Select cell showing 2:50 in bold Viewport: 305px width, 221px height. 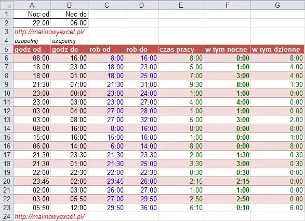pos(227,199)
